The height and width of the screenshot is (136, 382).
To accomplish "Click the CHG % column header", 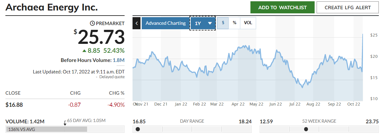I will pos(117,93).
